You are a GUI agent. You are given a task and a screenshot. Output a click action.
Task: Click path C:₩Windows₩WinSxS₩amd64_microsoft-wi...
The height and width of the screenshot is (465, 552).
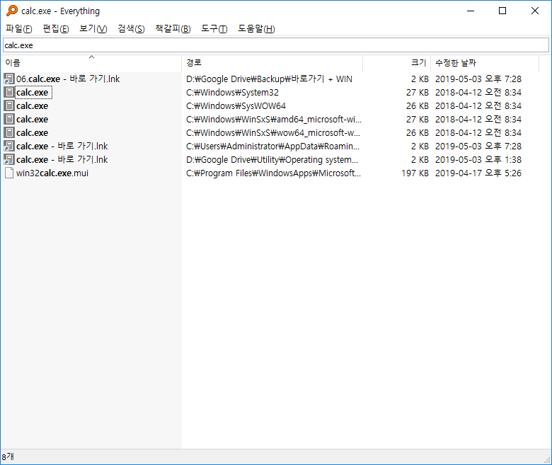coord(274,119)
